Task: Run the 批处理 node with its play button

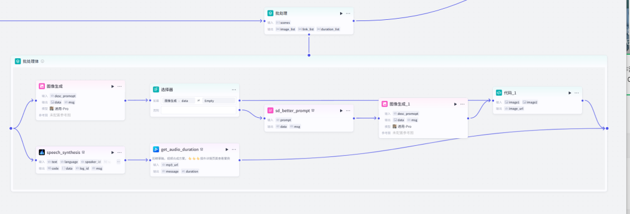Action: click(x=341, y=13)
